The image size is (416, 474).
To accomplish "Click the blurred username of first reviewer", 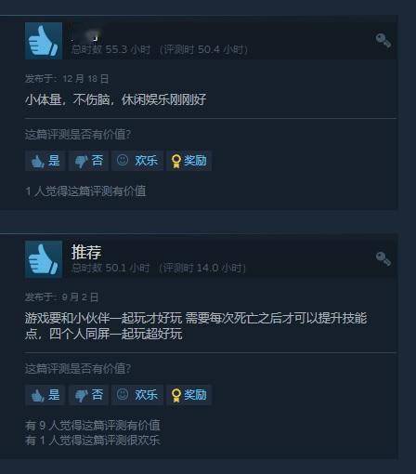I will [x=86, y=35].
